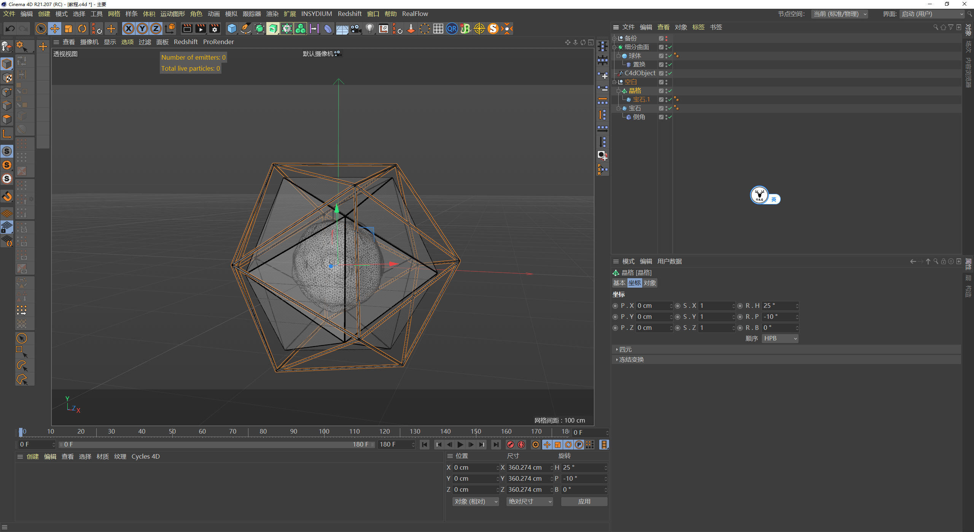Click the coordinate system cube icon
This screenshot has width=974, height=532.
tap(170, 28)
